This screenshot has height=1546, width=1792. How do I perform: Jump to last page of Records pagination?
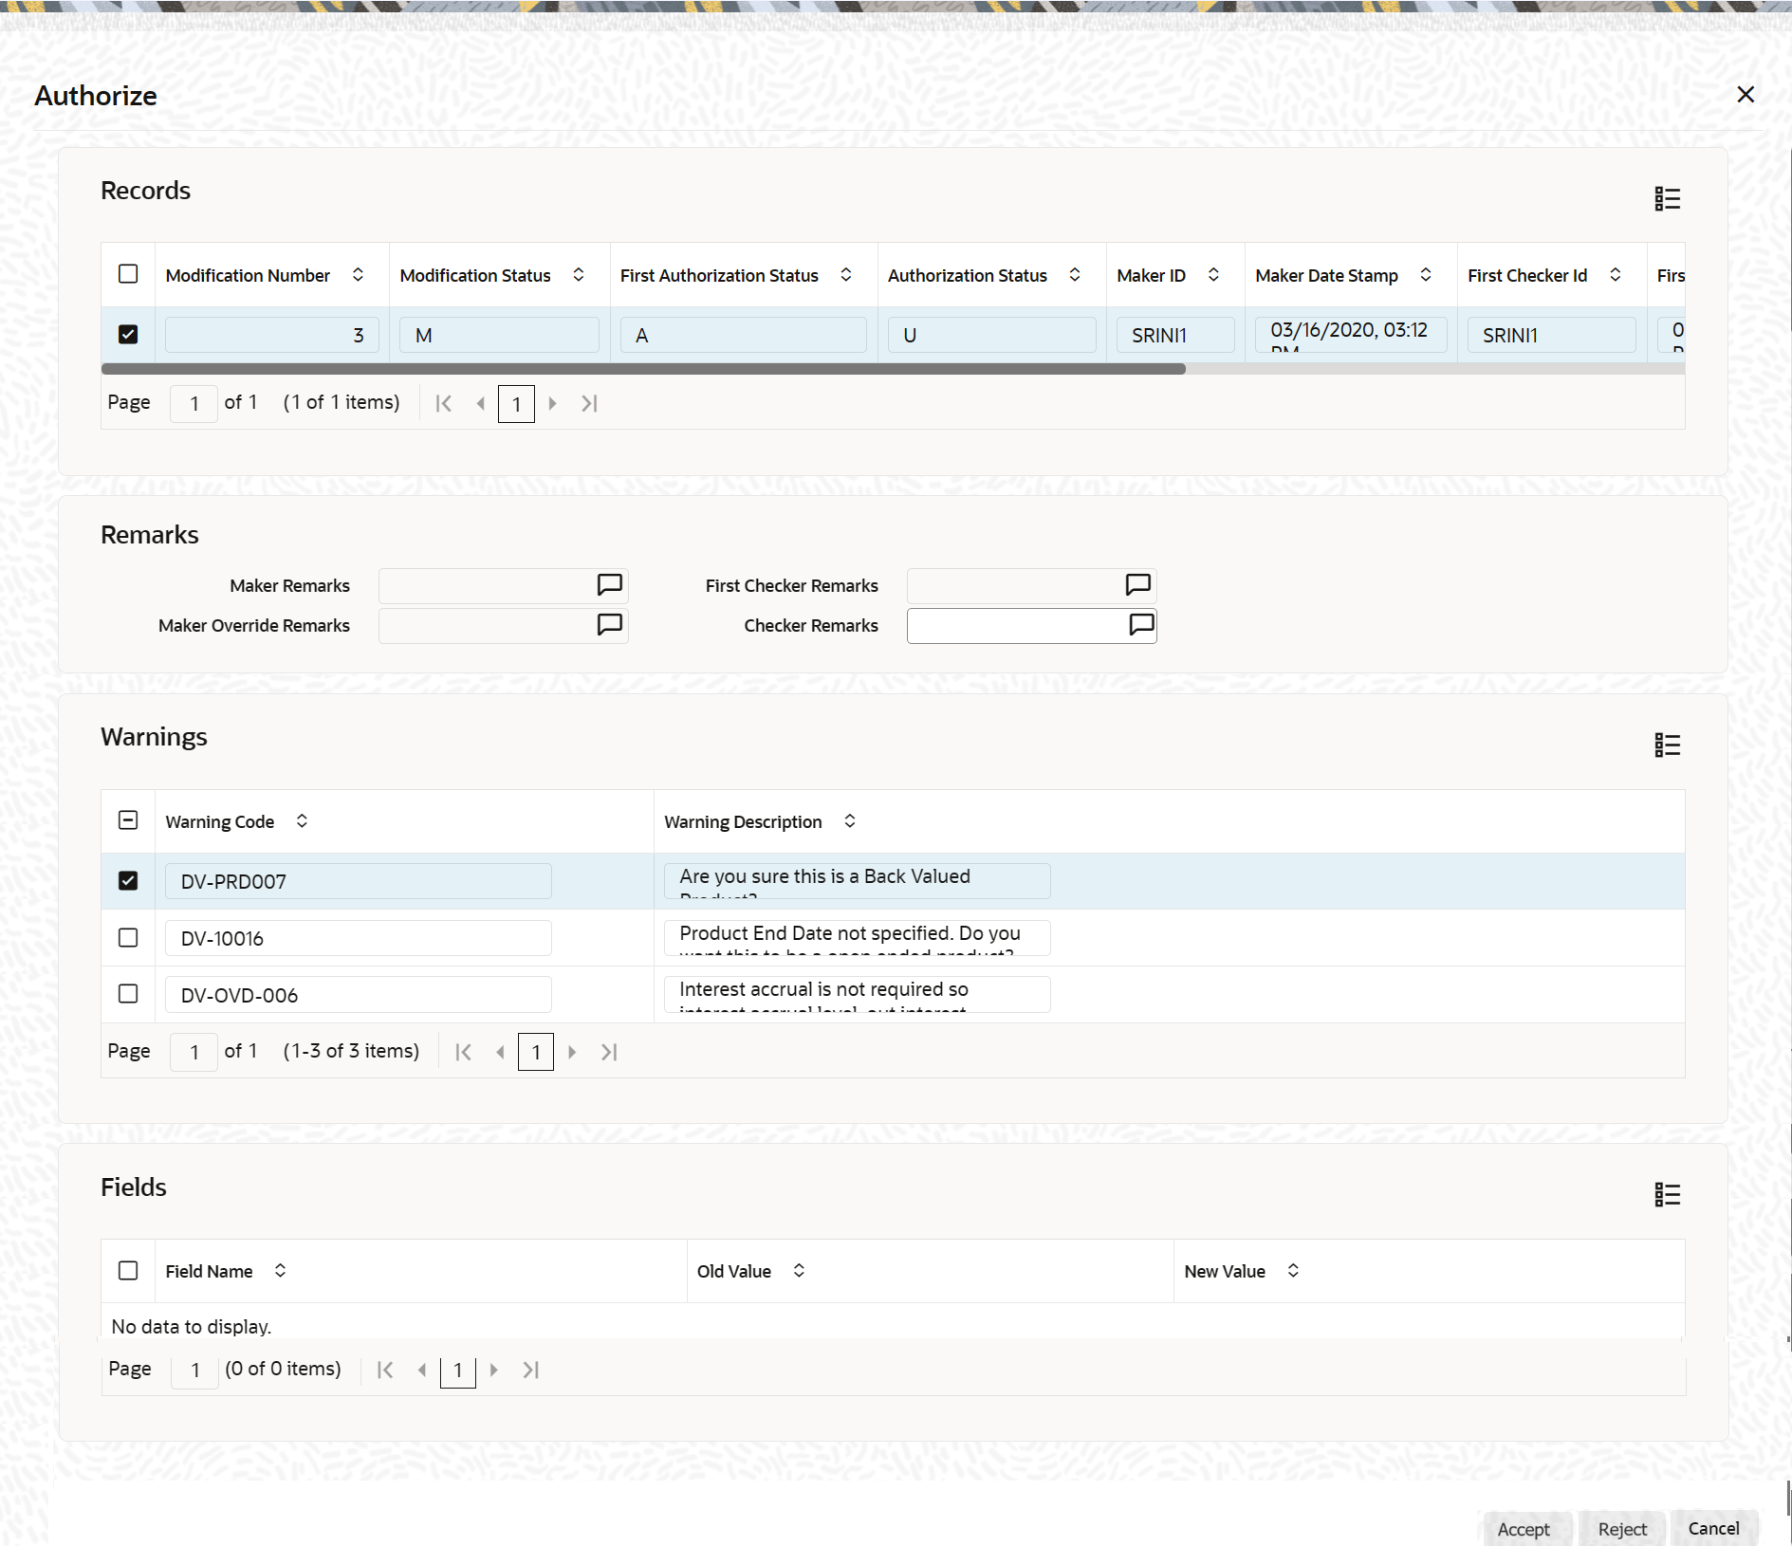(589, 403)
